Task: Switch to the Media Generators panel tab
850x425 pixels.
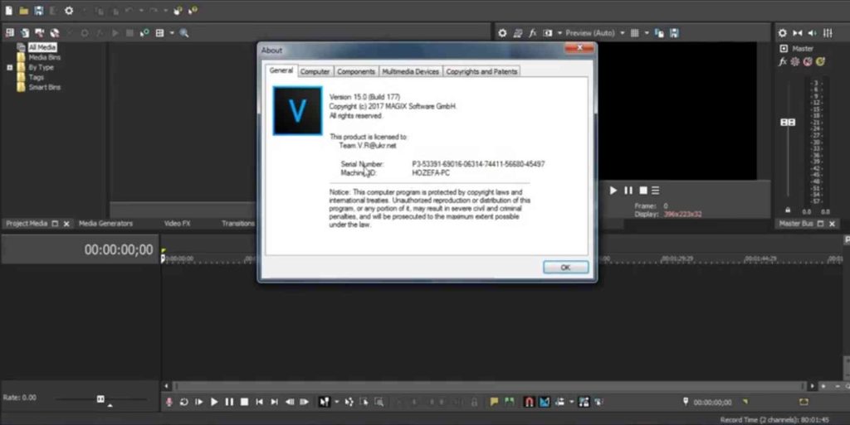Action: point(105,224)
